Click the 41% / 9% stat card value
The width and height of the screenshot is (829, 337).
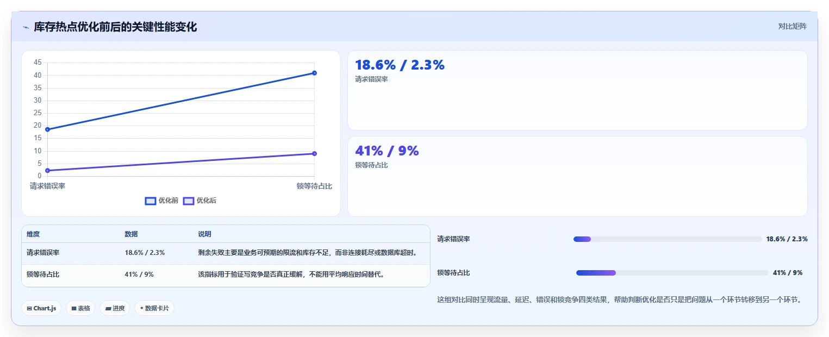tap(387, 151)
